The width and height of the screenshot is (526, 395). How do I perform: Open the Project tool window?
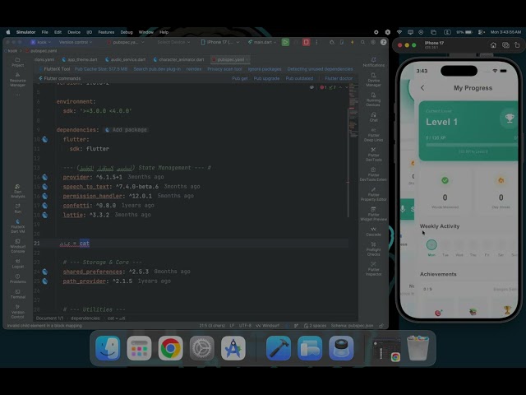point(17,63)
